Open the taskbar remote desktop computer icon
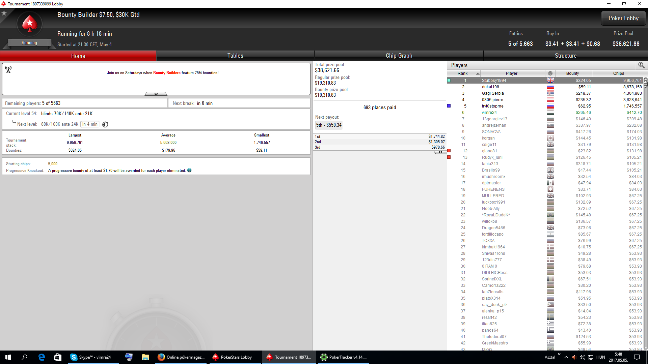This screenshot has height=364, width=648. (x=129, y=357)
